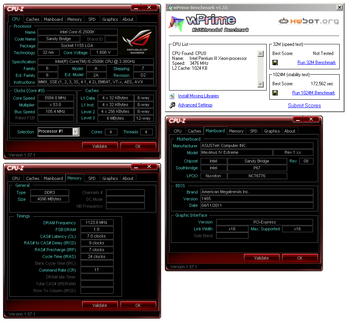Viewport: 348px width, 322px height.
Task: Click the Maximus IV Extreme model field
Action: point(236,153)
